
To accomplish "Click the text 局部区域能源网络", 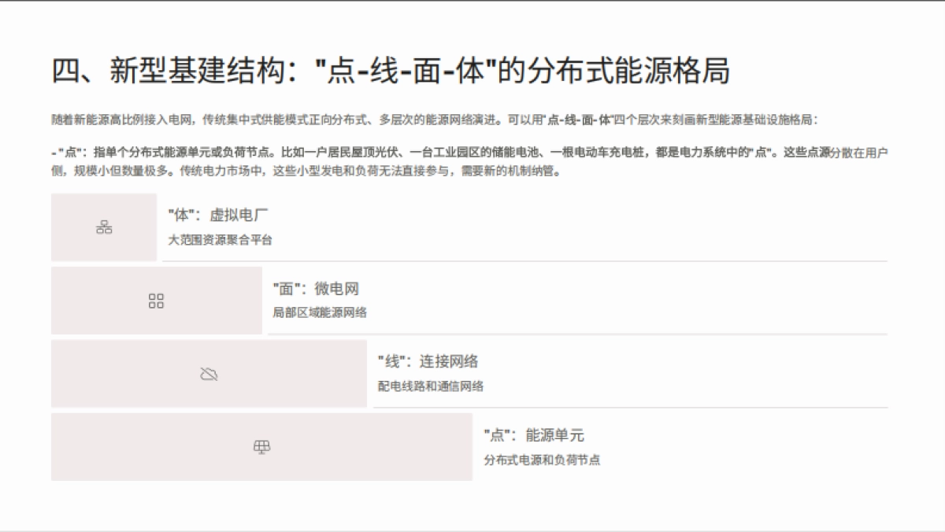I will (x=323, y=312).
